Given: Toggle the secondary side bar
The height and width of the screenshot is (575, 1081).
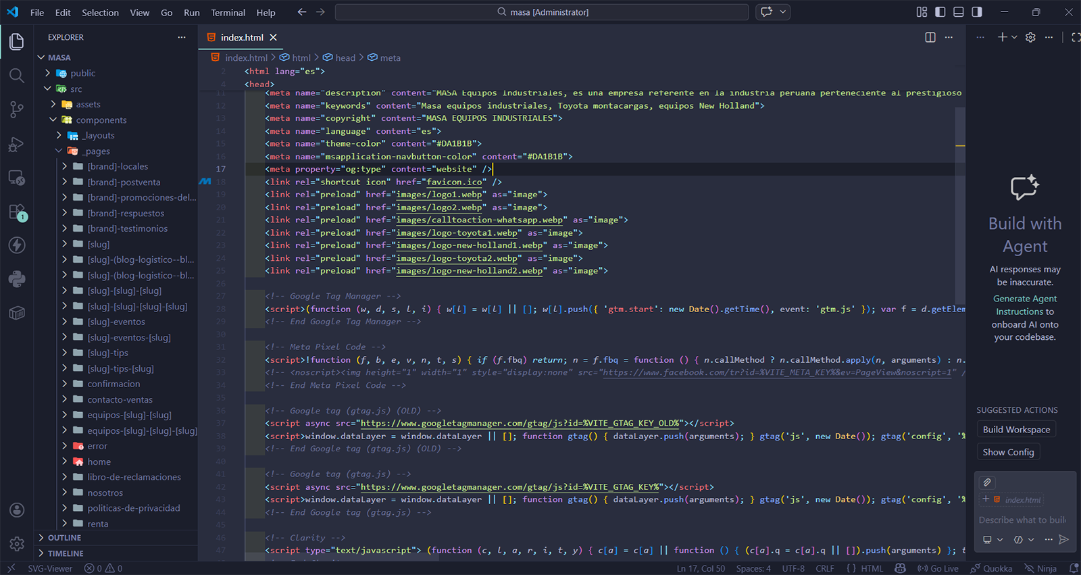Looking at the screenshot, I should coord(977,12).
